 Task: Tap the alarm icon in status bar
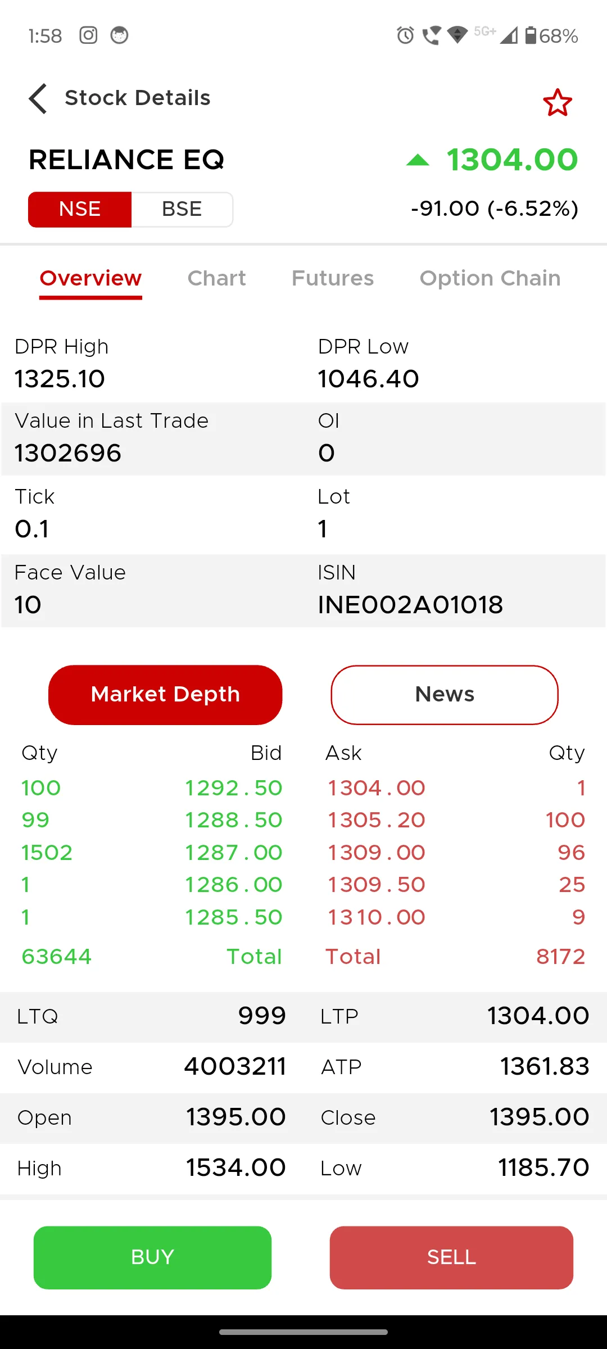(405, 35)
